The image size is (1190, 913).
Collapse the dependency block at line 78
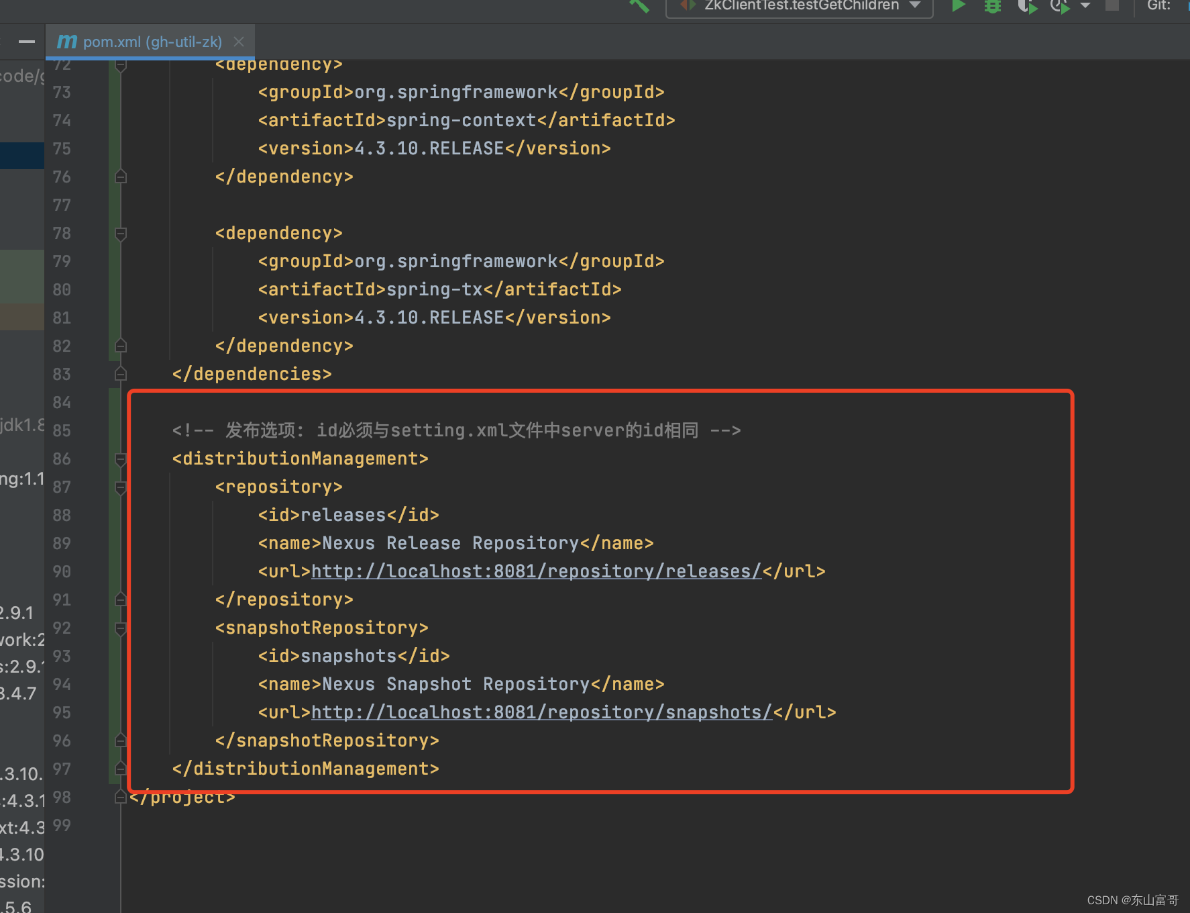point(121,234)
